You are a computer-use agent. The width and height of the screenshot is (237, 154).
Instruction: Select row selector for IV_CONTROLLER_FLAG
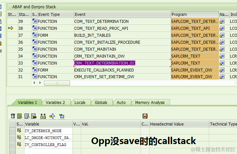13,144
